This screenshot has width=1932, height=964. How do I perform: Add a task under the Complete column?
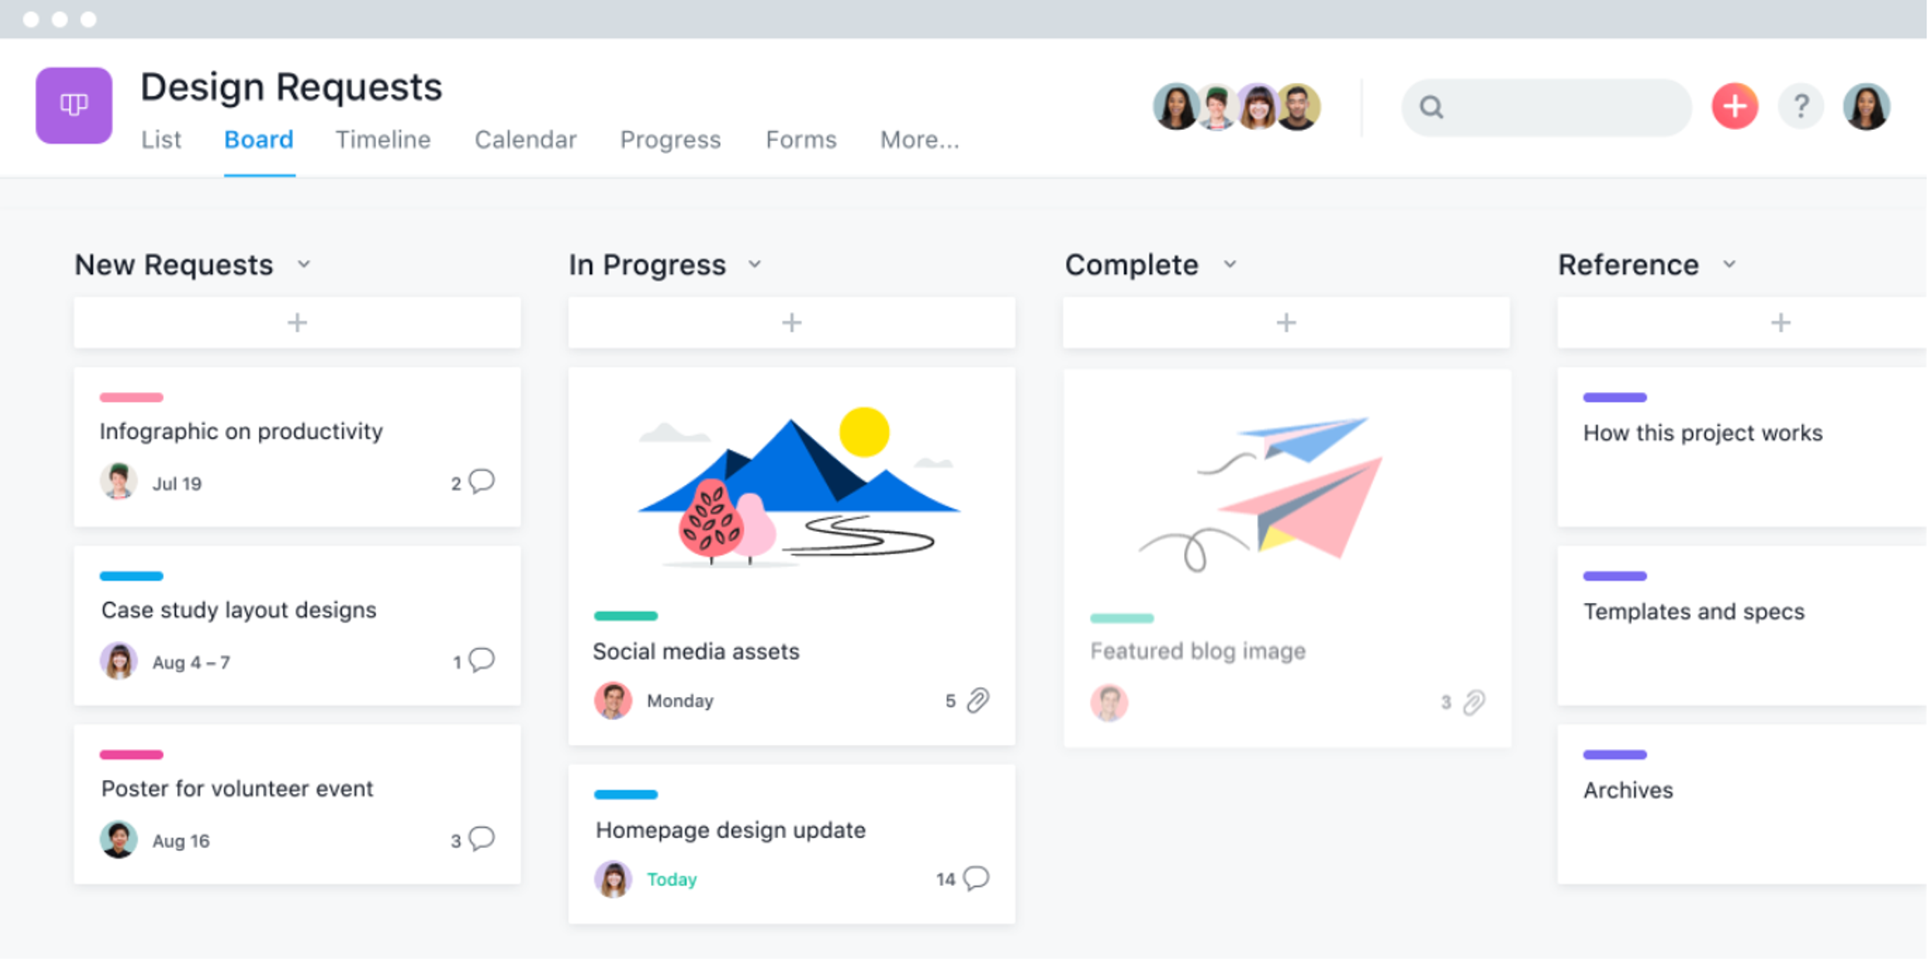[1287, 323]
